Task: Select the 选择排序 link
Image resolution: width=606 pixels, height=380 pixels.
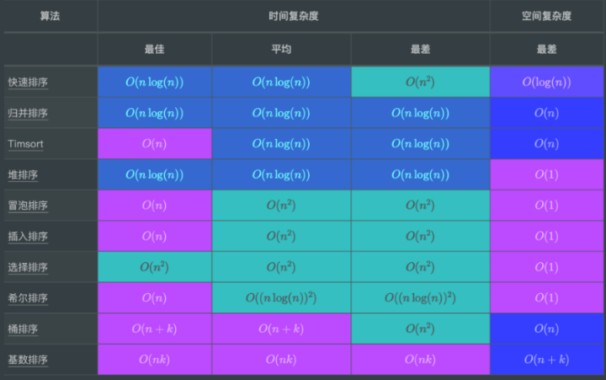Action: point(28,267)
